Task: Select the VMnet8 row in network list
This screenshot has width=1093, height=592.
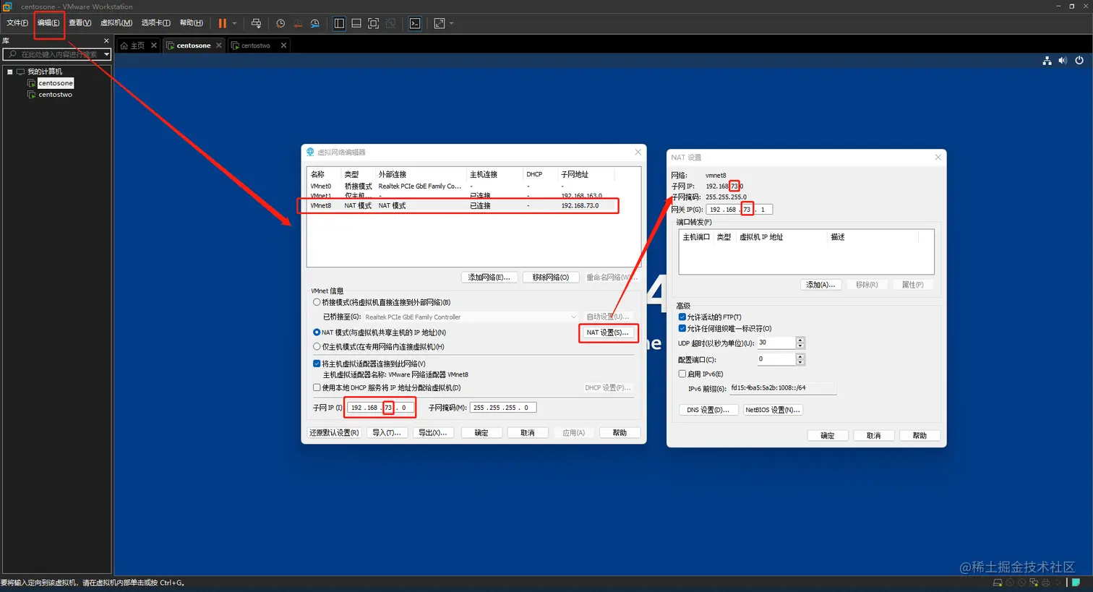Action: tap(463, 206)
